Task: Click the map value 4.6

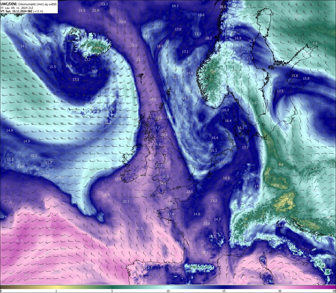Action: coord(254,103)
